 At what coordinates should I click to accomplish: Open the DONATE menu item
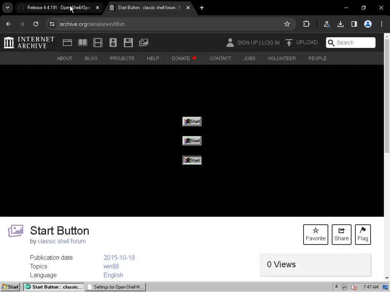point(184,58)
